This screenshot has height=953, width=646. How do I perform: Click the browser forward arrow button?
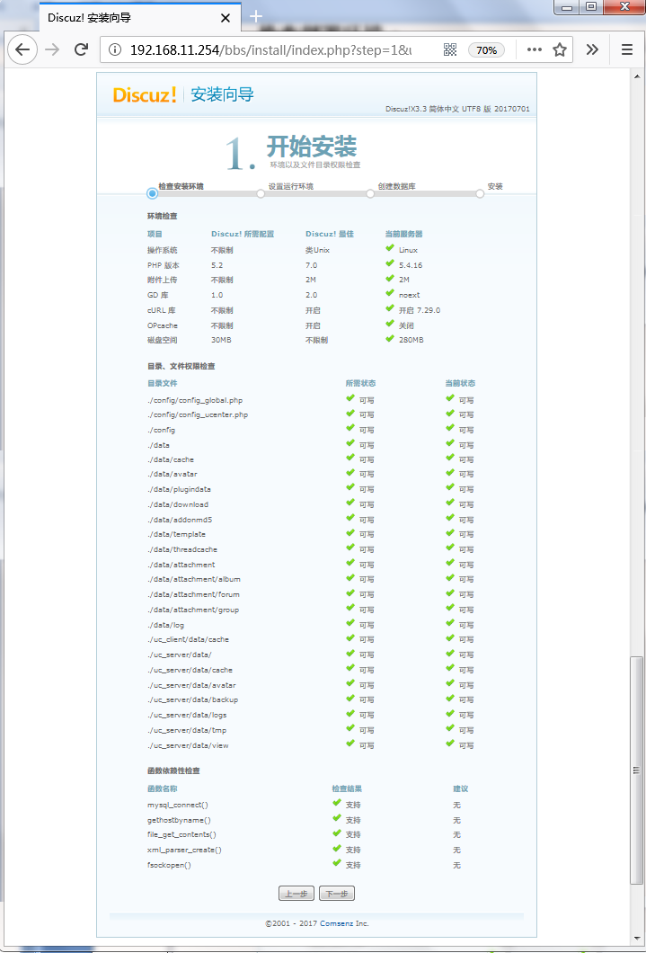53,49
